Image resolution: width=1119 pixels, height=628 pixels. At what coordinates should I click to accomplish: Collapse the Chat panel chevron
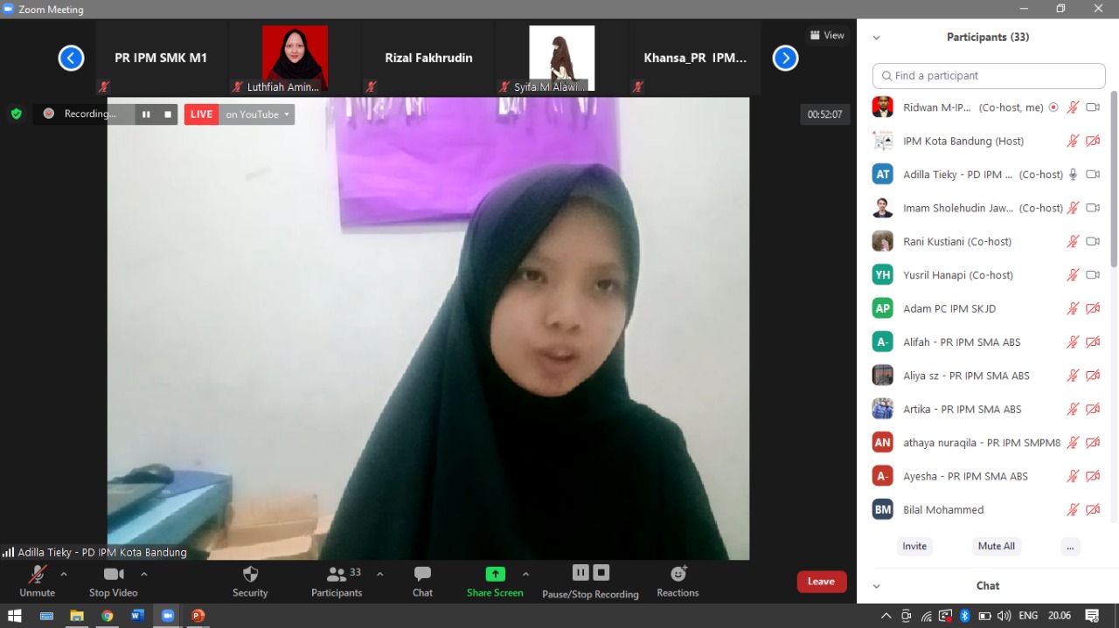[x=877, y=586]
